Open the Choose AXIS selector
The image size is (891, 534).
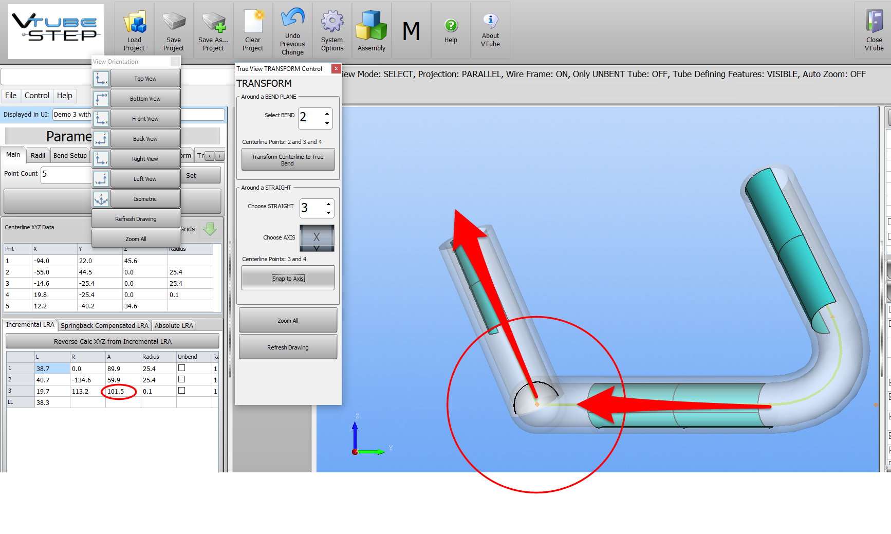point(317,238)
